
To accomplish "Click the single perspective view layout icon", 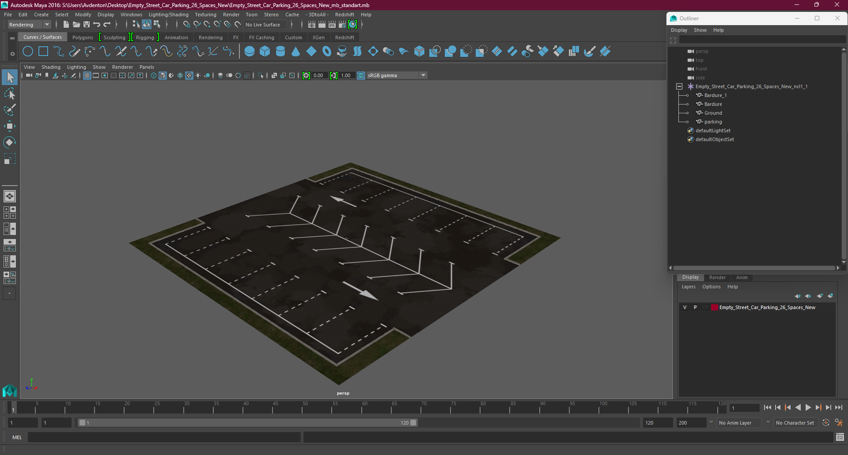I will pos(10,196).
